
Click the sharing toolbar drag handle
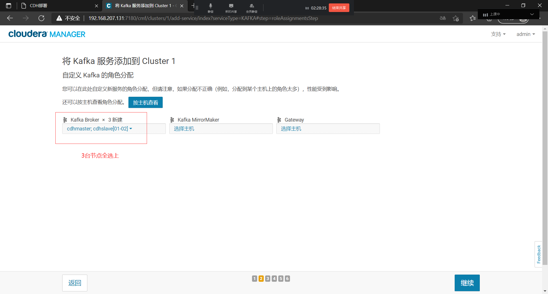pyautogui.click(x=197, y=8)
